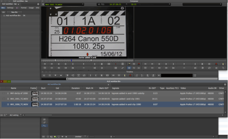Toggle the color box on the MVI_1990_TC.MOV row

tap(4, 105)
